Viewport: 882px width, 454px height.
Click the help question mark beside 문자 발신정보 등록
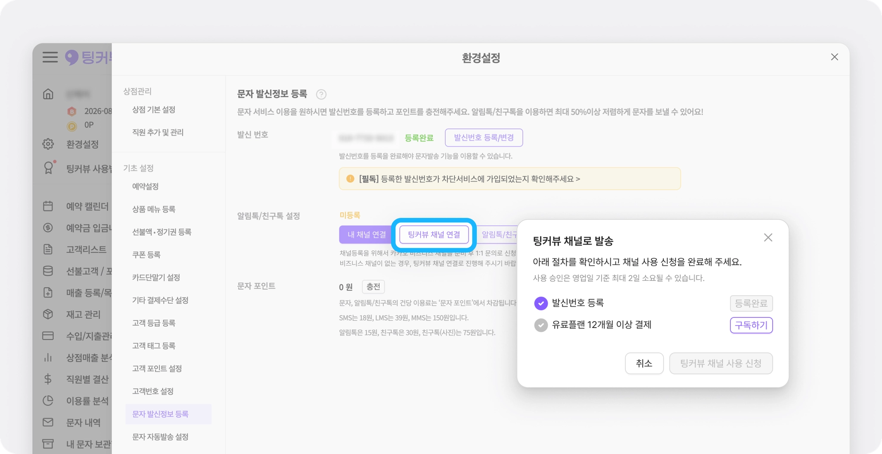pos(321,94)
